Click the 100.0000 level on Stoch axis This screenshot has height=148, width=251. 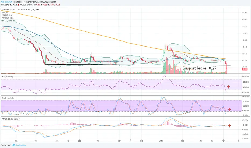(246, 97)
